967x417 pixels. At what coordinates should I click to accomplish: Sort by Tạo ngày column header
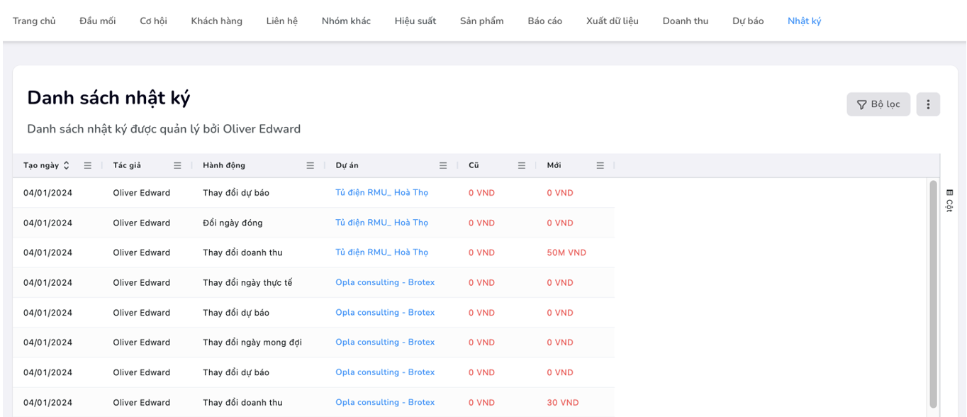[x=46, y=165]
